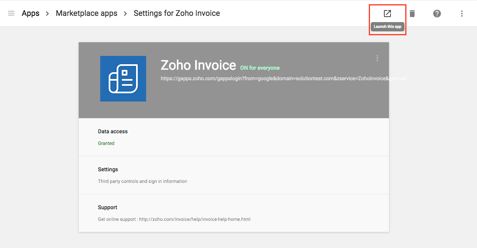Click the Zoho Invoice title heading
477x248 pixels.
click(198, 65)
